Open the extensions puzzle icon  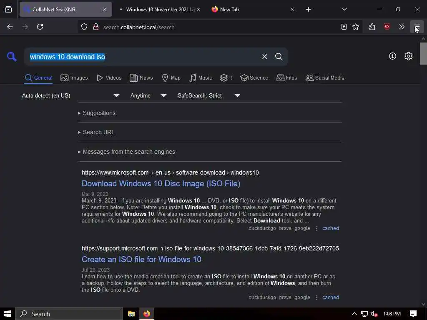click(372, 27)
